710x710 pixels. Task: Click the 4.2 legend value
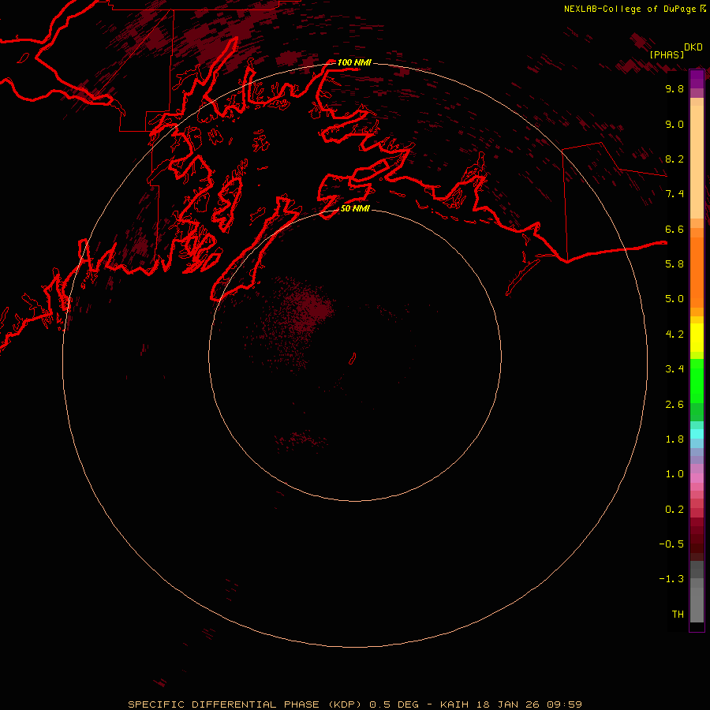[674, 334]
